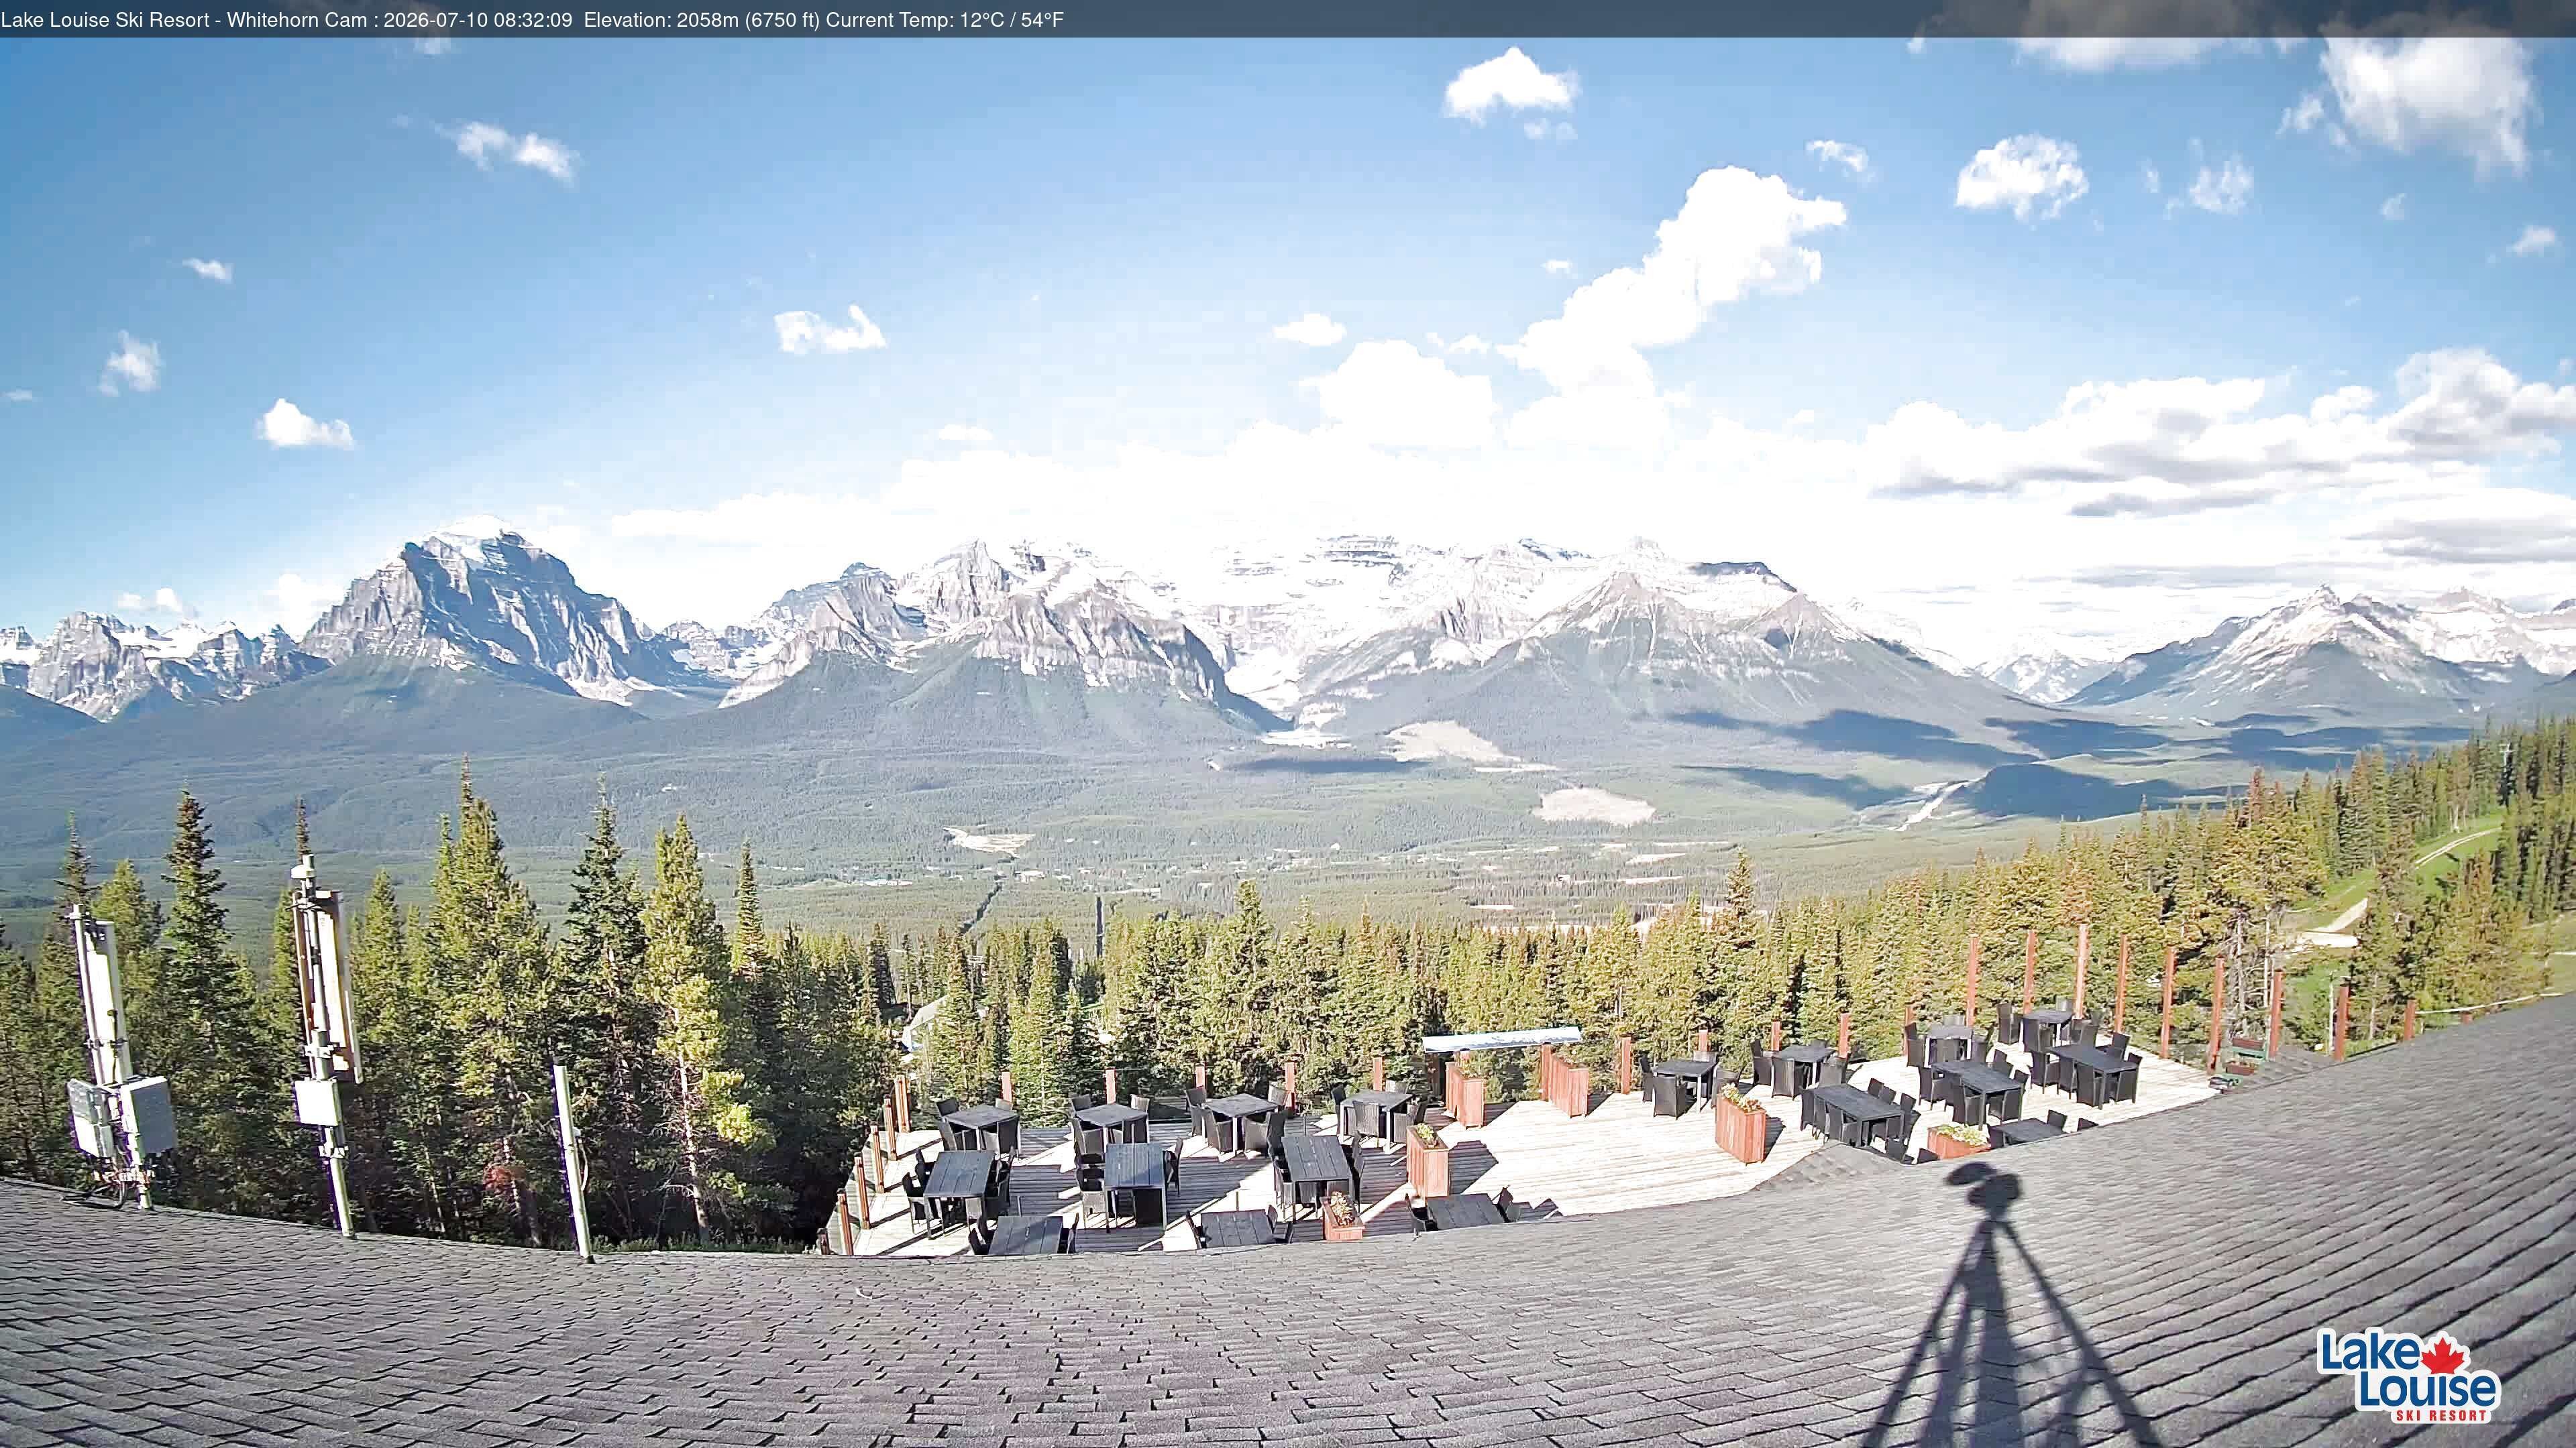The height and width of the screenshot is (1448, 2576).
Task: Click the timestamp '2026-07-10 08:32:09'
Action: tap(478, 20)
